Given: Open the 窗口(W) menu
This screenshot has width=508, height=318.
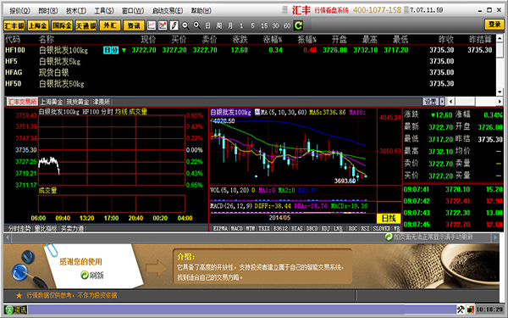Looking at the screenshot, I should pos(133,11).
